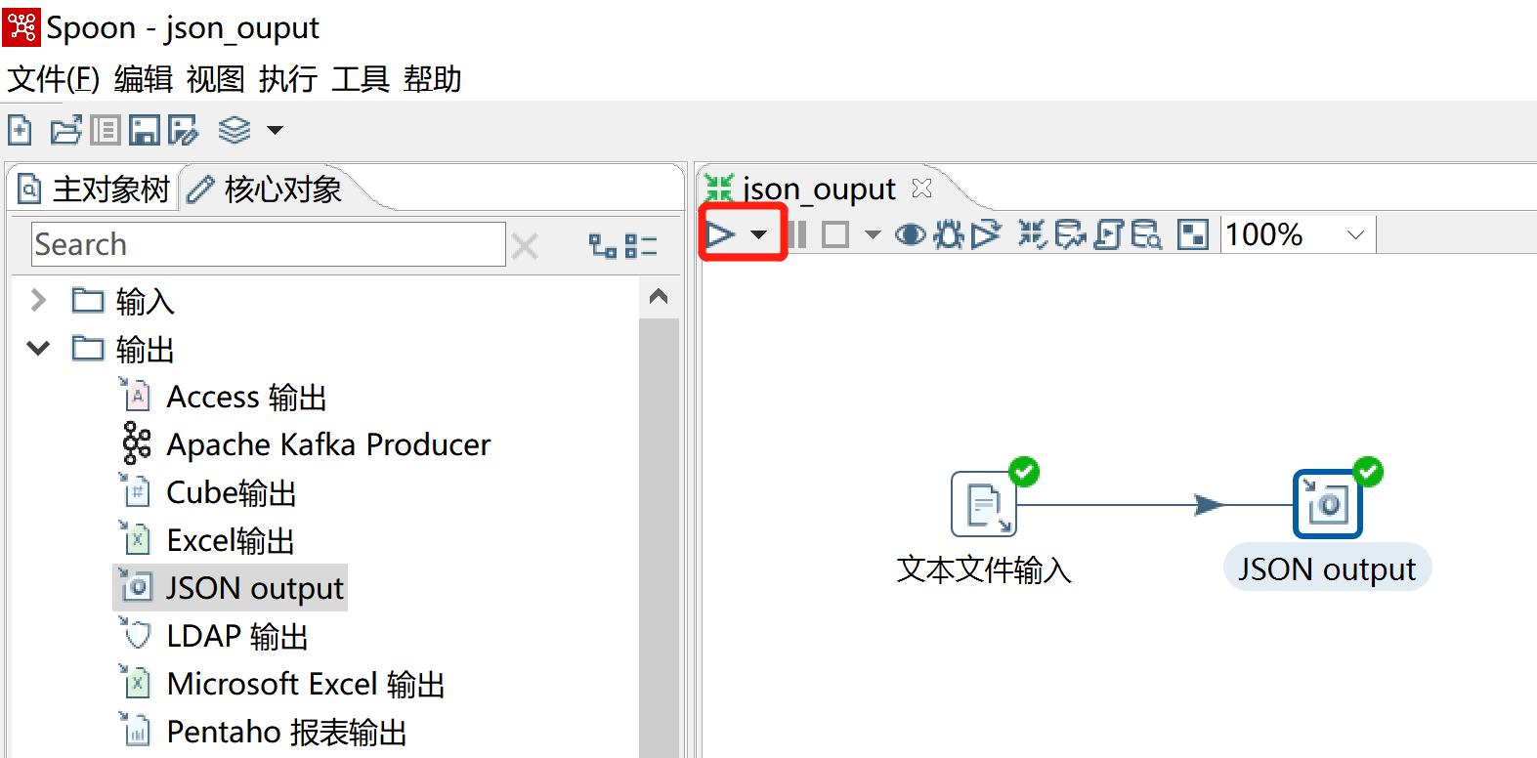Click the hop arrow between the steps
This screenshot has width=1537, height=758.
coord(1209,505)
